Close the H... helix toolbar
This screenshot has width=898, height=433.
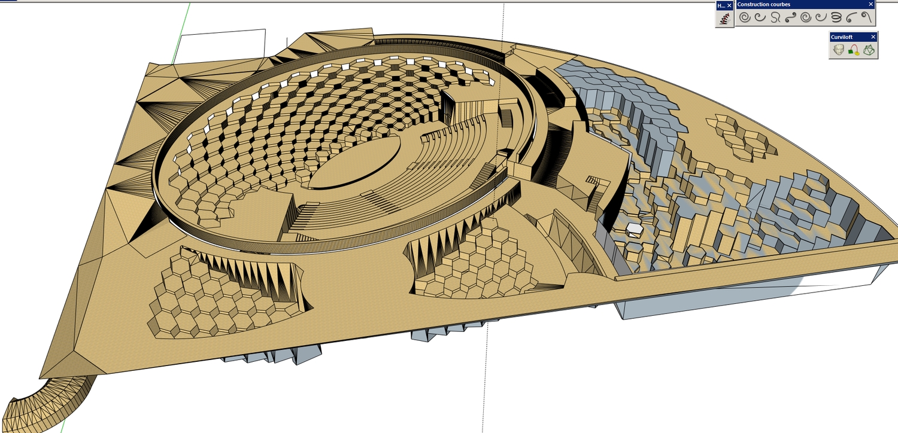pyautogui.click(x=729, y=5)
